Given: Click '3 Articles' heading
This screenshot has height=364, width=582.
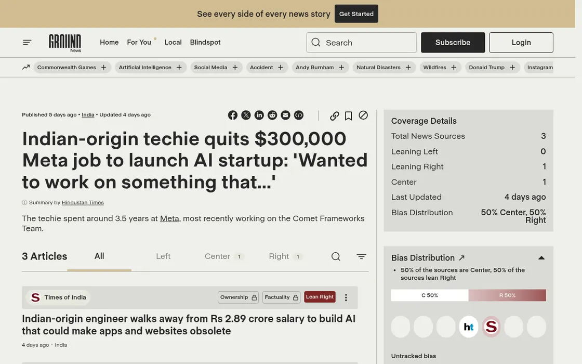Looking at the screenshot, I should (x=45, y=256).
